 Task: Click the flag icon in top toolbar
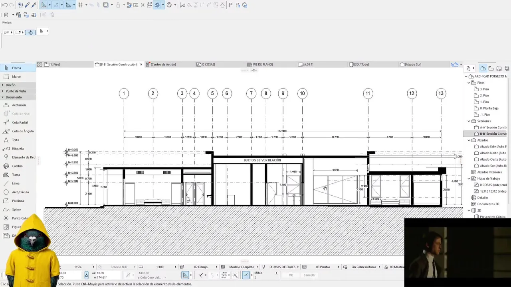231,5
